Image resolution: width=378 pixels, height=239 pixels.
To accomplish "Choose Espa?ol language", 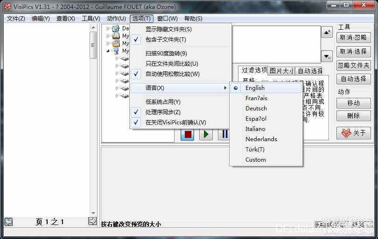I will pos(266,119).
